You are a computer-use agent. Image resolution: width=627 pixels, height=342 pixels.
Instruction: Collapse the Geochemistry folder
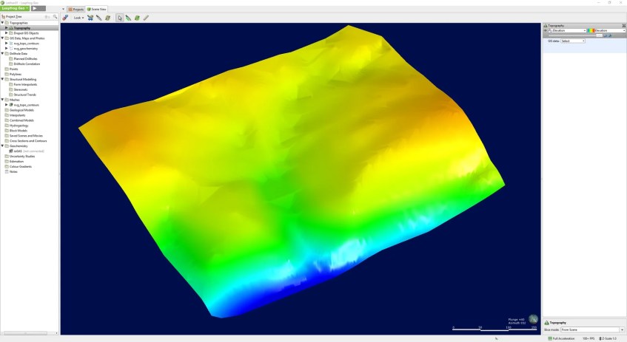click(2, 146)
